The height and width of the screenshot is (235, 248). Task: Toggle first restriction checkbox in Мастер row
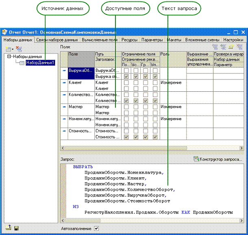coord(126,107)
